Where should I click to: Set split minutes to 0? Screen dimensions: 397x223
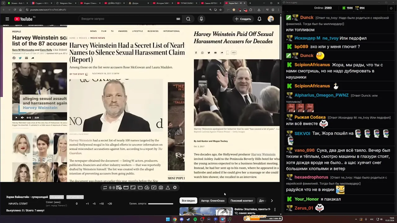coord(77,204)
